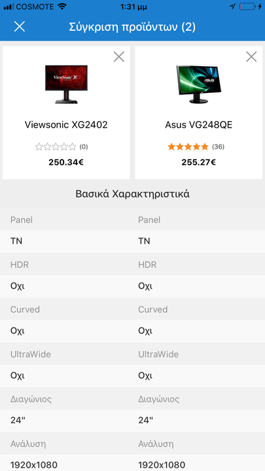
Task: View Viewsonic empty star rating
Action: click(56, 147)
